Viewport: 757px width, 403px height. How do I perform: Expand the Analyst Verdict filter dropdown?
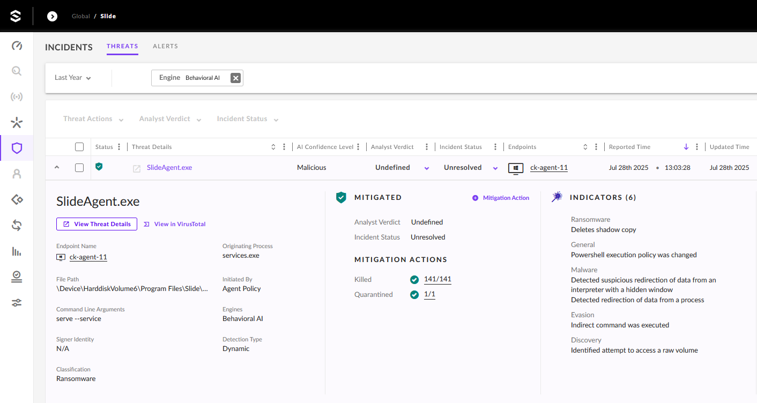170,119
